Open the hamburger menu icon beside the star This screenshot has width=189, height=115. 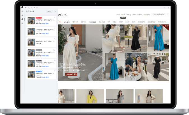(37, 7)
